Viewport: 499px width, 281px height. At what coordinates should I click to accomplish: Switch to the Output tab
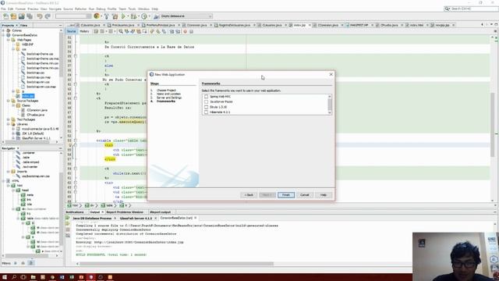95,212
